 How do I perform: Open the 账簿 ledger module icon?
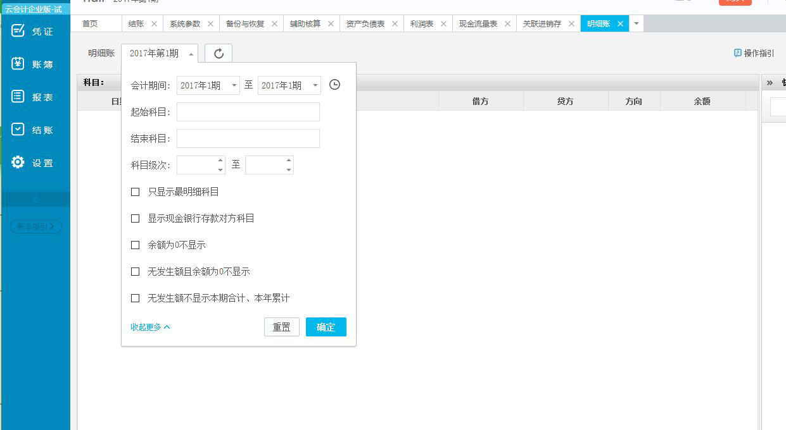18,64
